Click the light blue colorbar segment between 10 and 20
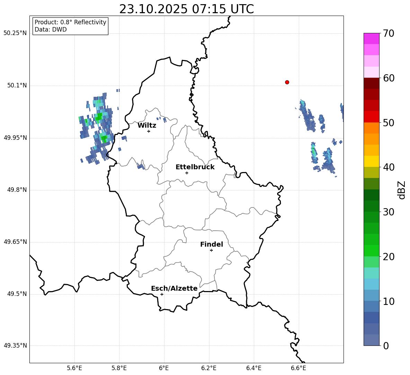The height and width of the screenshot is (375, 410). 371,284
